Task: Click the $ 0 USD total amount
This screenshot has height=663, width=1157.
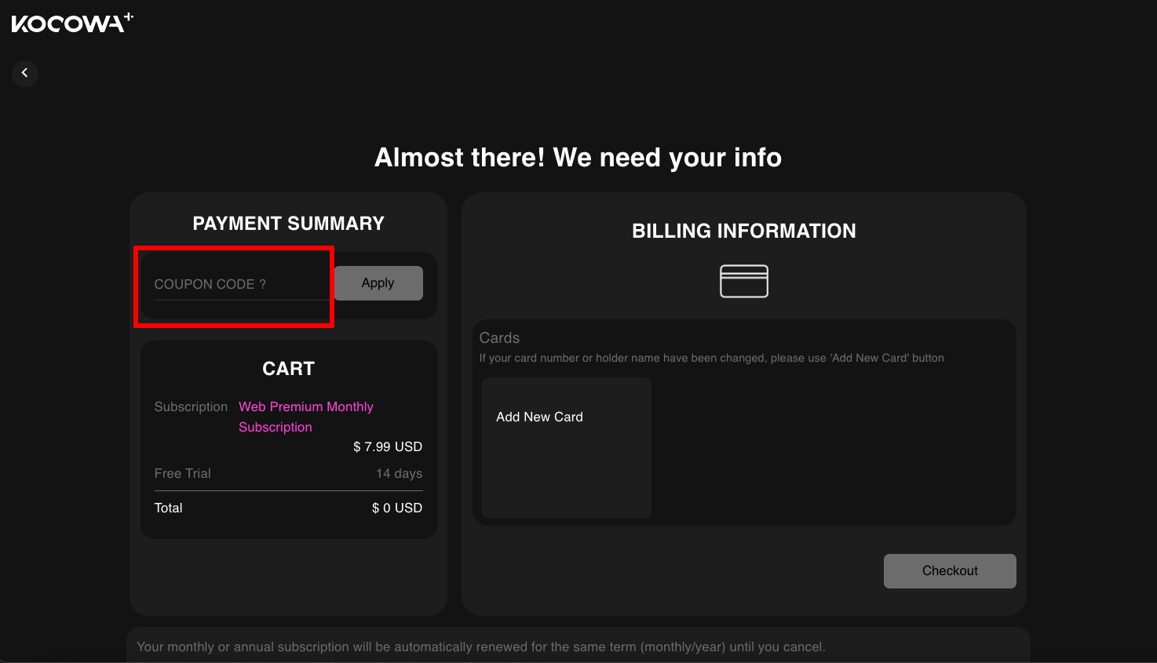Action: click(396, 508)
